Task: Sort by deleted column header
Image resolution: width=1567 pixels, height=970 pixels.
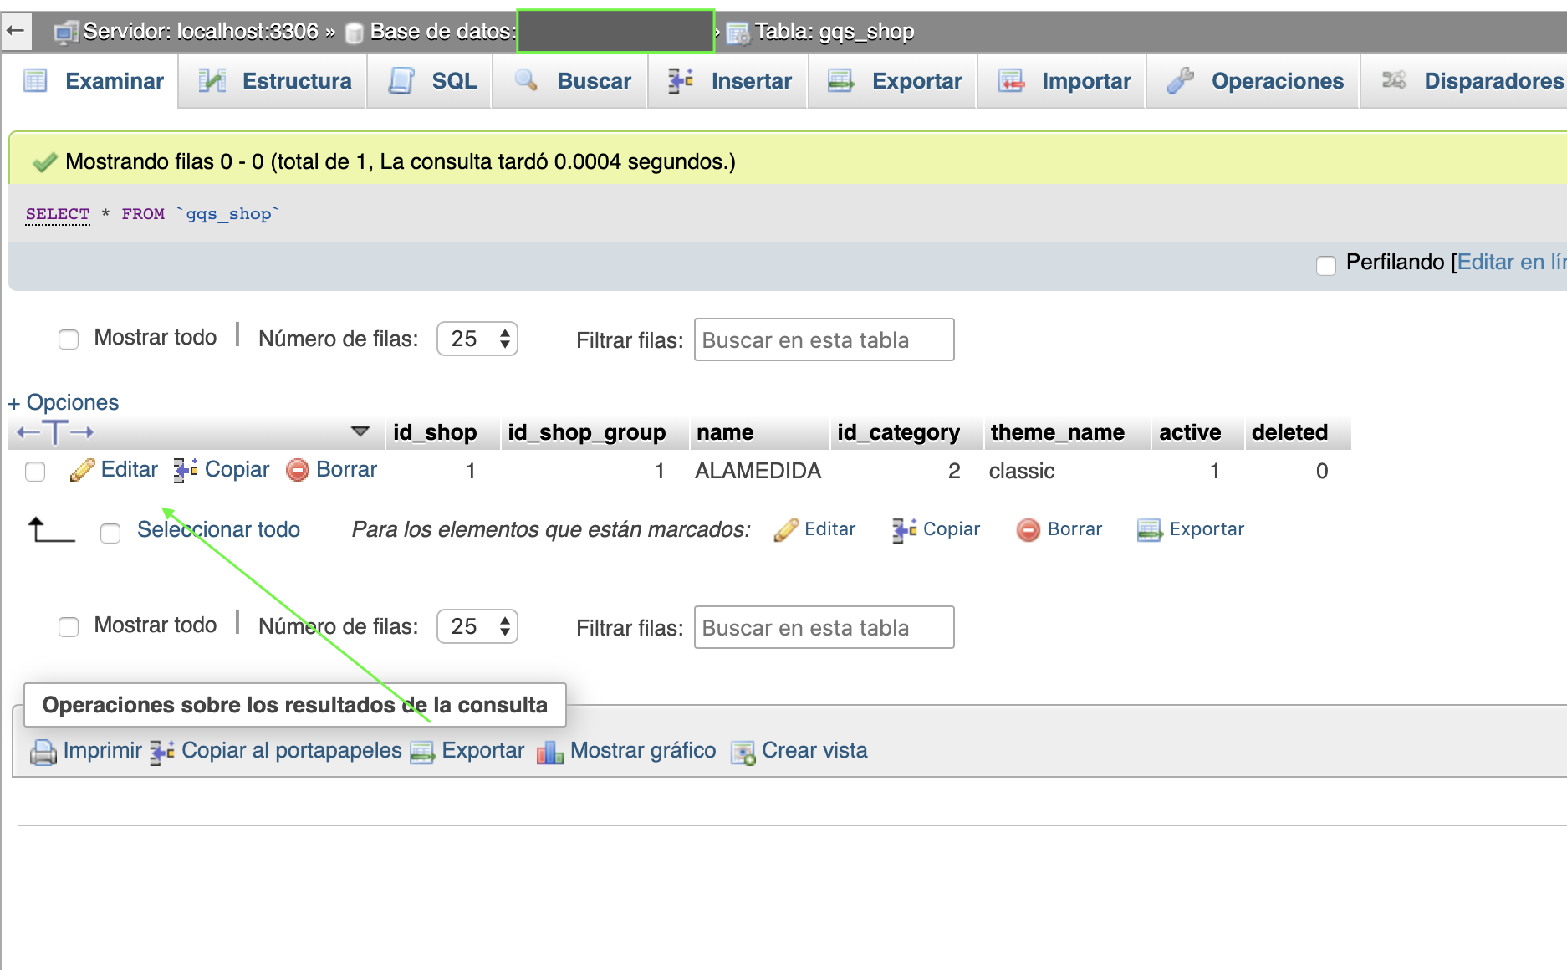Action: pyautogui.click(x=1290, y=432)
